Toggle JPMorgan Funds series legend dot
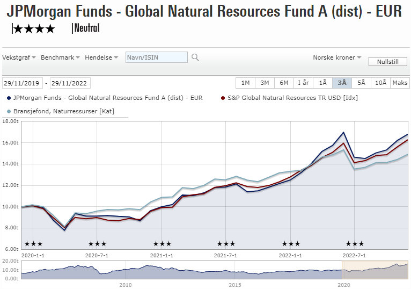Viewport: 411px width, 289px height. coord(9,98)
